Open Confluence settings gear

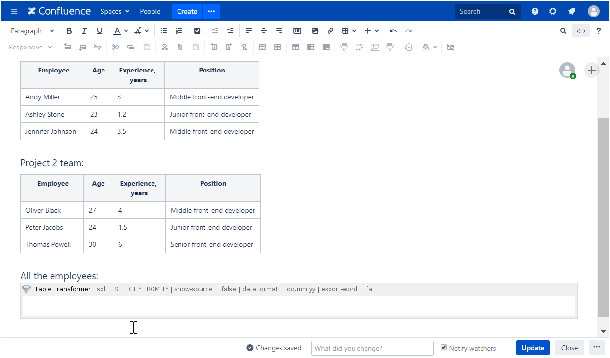point(553,11)
